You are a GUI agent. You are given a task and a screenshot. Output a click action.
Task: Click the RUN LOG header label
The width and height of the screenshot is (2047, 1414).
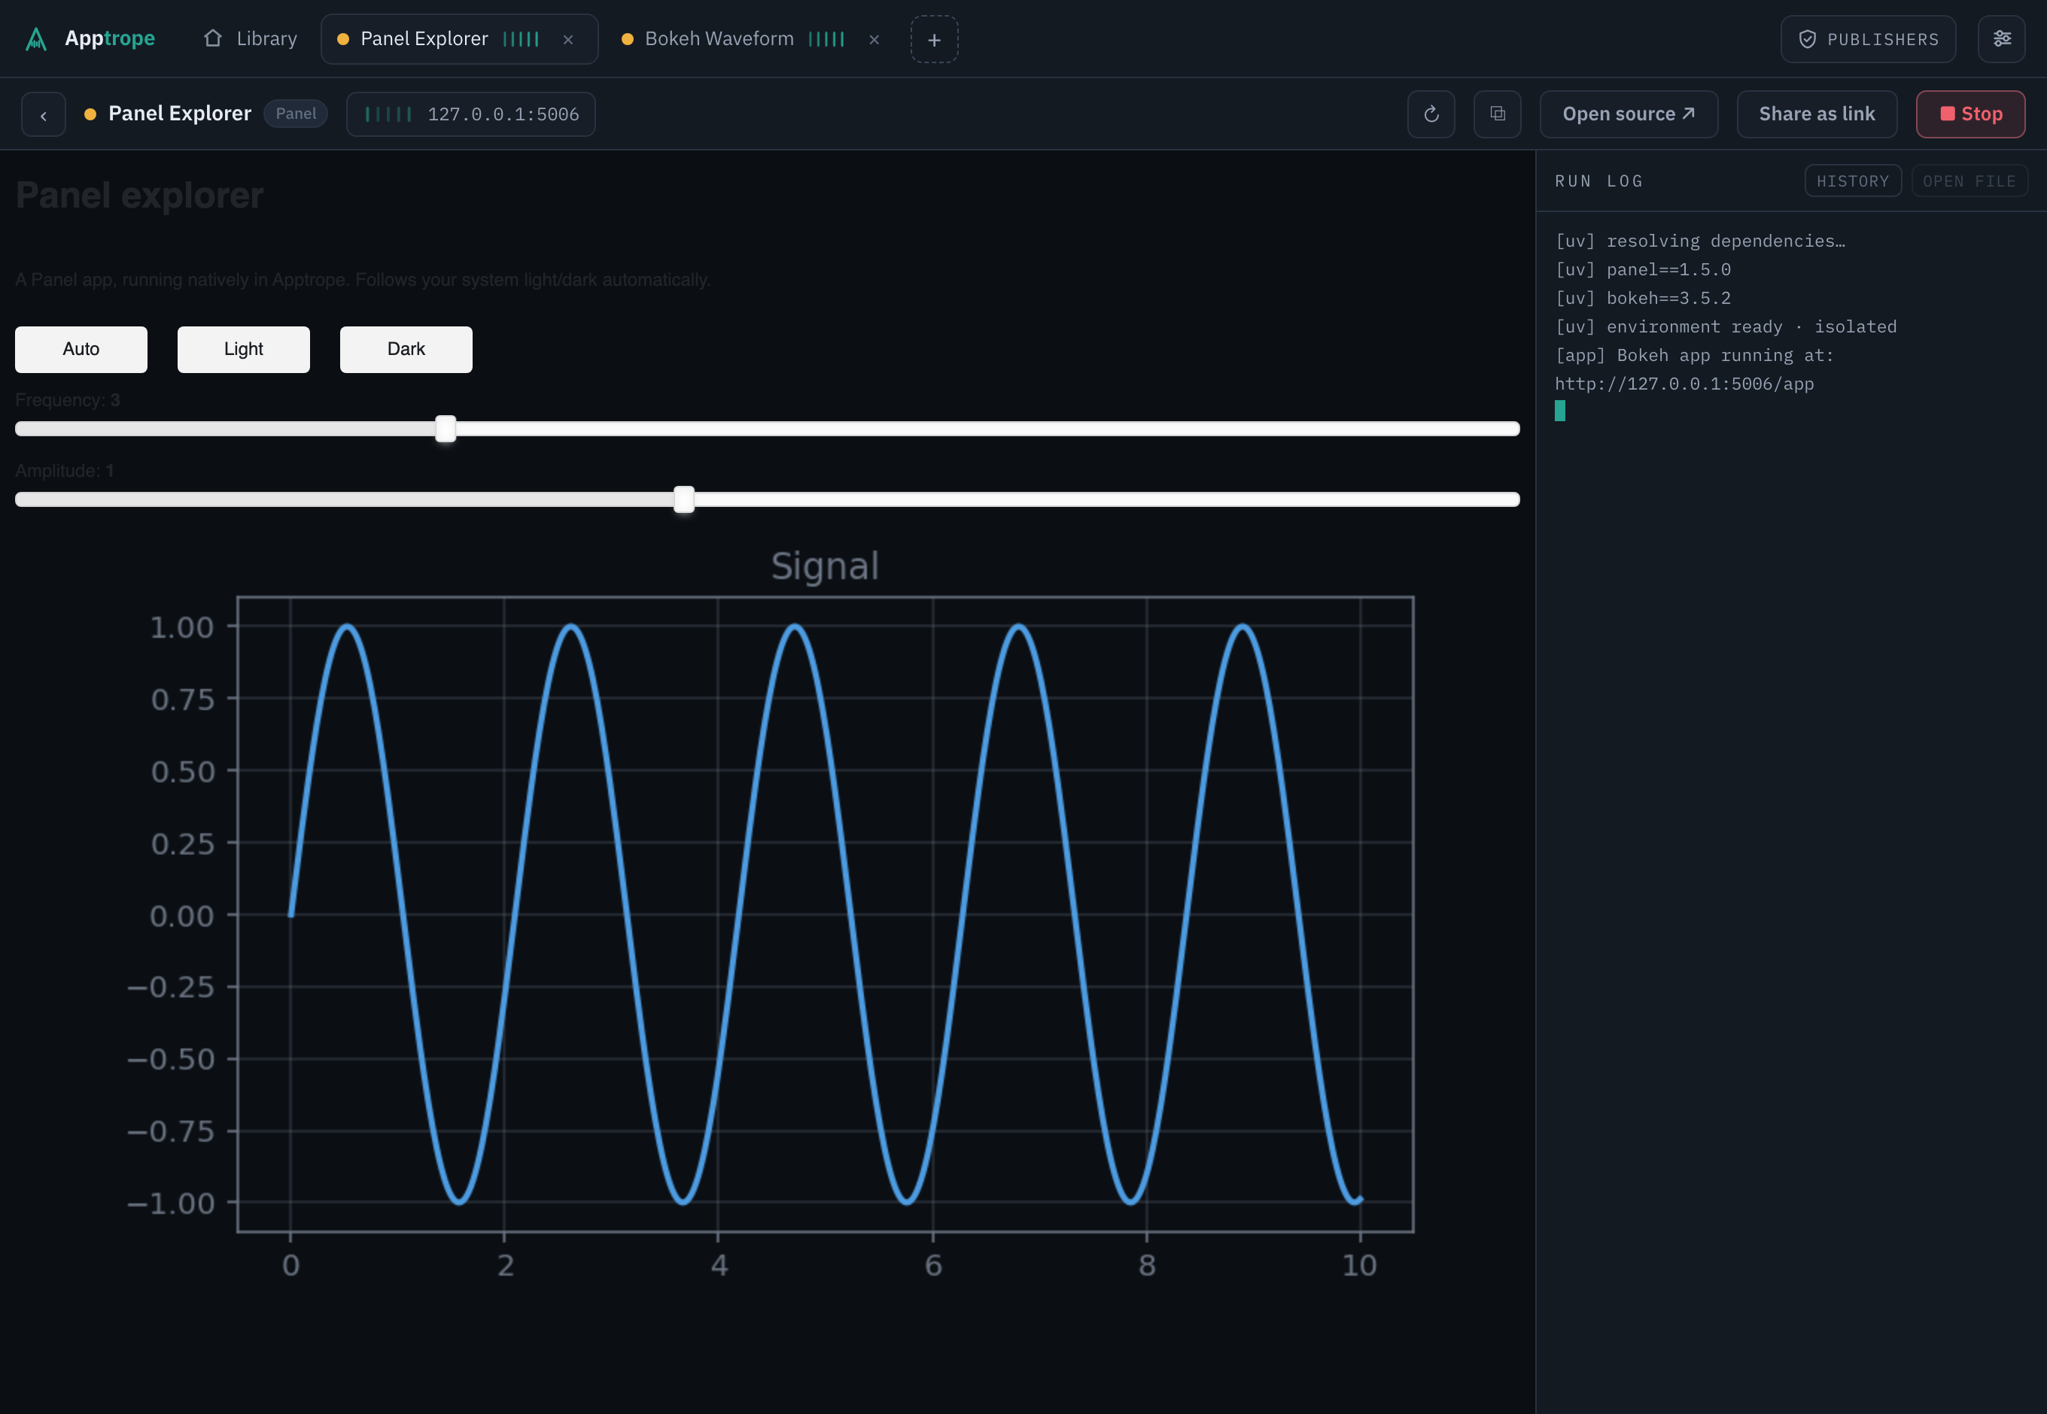point(1599,181)
